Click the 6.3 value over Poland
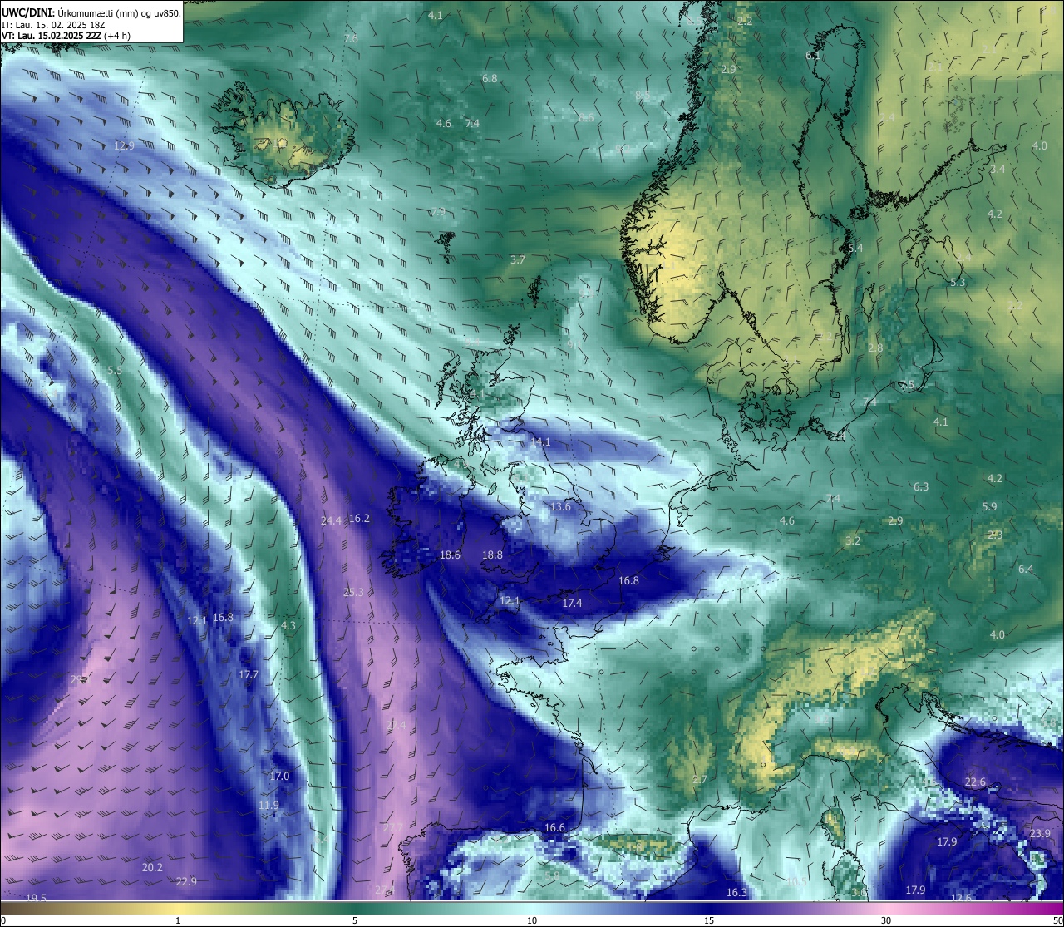 pos(920,486)
